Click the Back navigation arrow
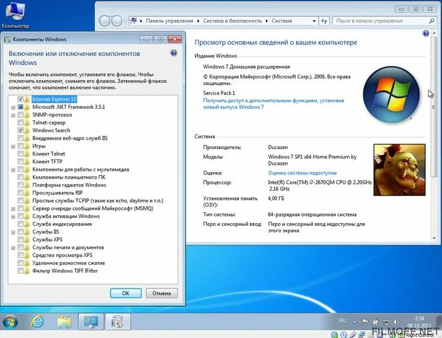442x338 pixels. point(104,21)
